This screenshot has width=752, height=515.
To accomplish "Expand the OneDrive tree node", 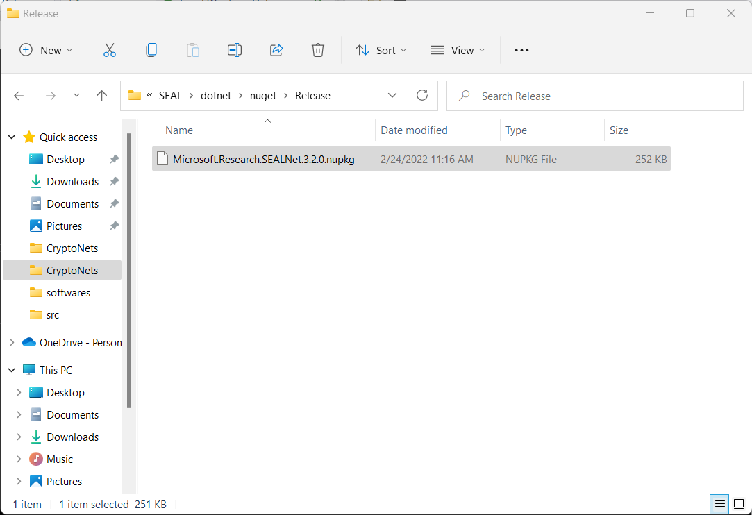I will (x=11, y=342).
